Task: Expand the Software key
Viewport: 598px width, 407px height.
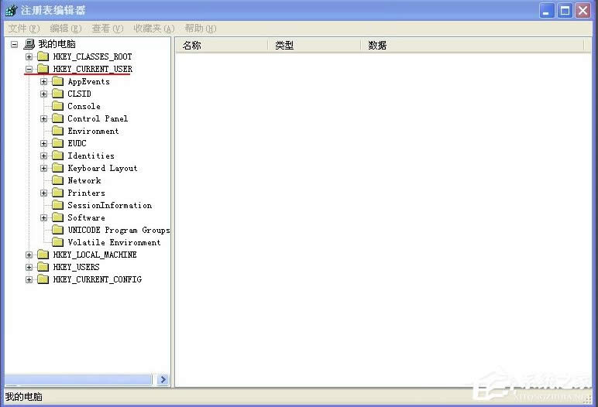Action: tap(44, 217)
